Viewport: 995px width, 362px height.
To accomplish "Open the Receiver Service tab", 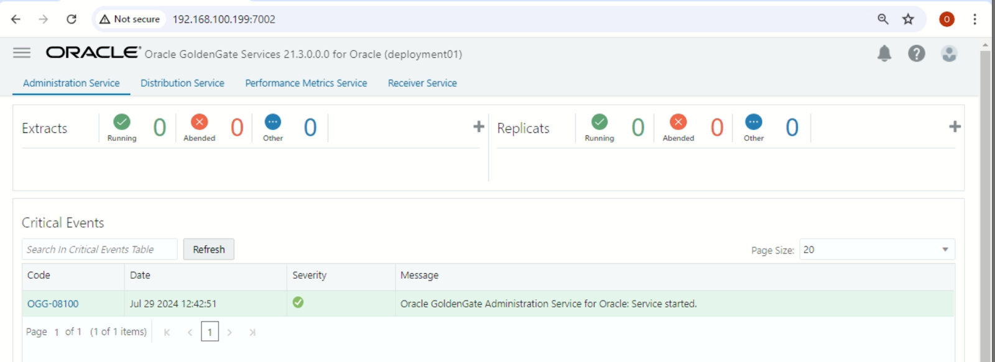I will point(422,83).
